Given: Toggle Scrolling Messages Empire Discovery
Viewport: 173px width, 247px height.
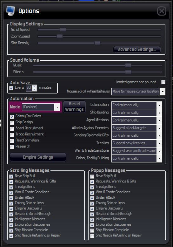Looking at the screenshot, I should [11, 209].
